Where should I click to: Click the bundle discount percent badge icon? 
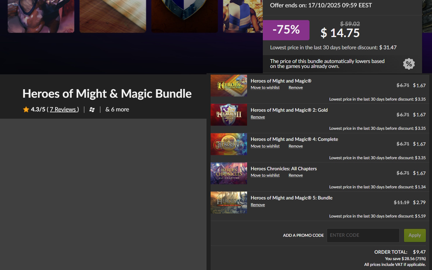pyautogui.click(x=409, y=64)
